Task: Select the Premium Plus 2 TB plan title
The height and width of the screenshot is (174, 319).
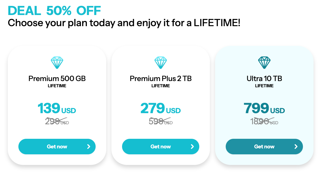Action: (161, 78)
